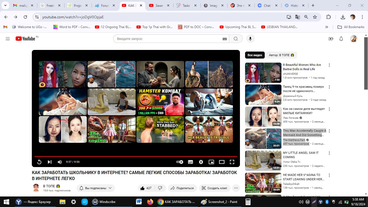Open a new browser tab
This screenshot has width=368, height=207.
[x=313, y=5]
